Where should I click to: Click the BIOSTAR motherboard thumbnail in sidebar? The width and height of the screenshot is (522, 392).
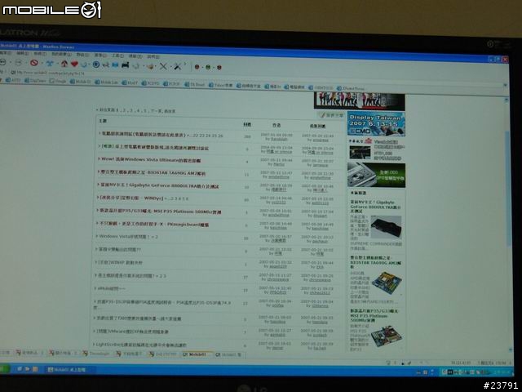pos(387,283)
